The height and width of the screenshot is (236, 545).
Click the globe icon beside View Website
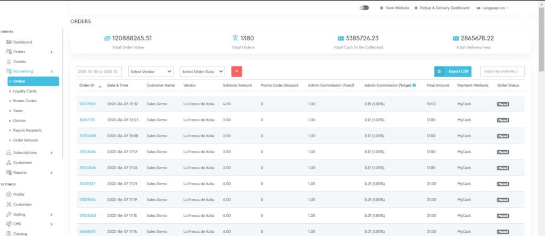(x=382, y=8)
